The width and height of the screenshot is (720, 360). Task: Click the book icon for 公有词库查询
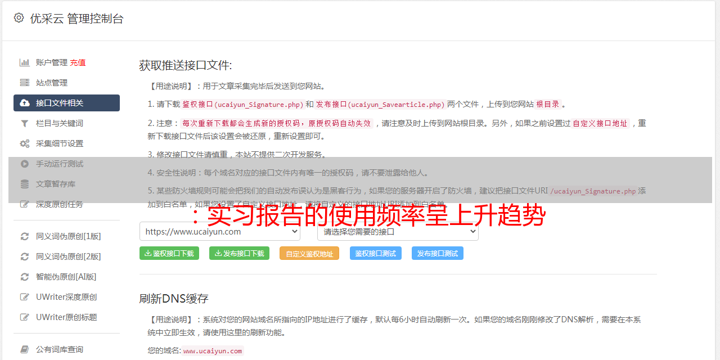pos(25,349)
